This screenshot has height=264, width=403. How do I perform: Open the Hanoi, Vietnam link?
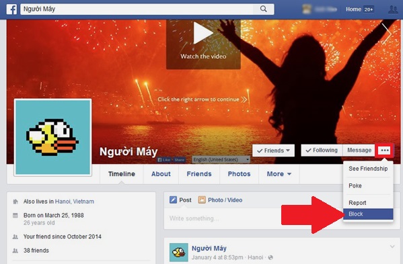[75, 202]
